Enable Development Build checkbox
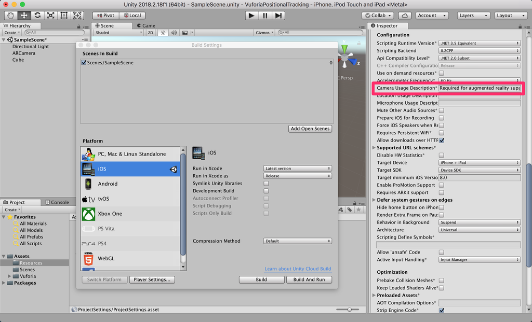Viewport: 532px width, 322px height. [267, 191]
